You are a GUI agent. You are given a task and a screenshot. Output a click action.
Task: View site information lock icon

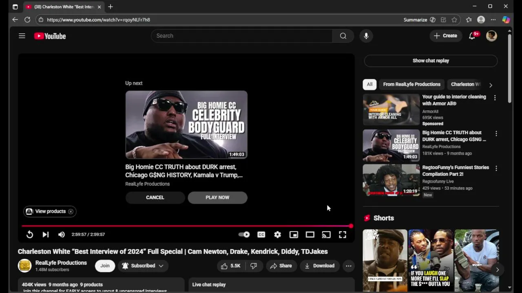pos(41,20)
